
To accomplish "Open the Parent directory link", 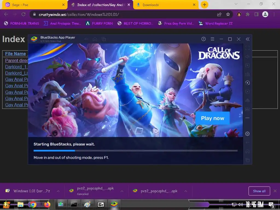I will 16,60.
